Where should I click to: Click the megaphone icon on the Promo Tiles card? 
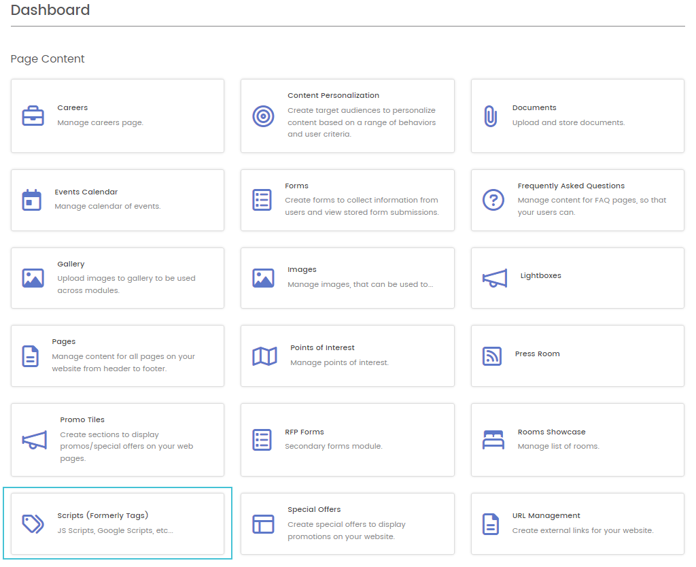(x=34, y=440)
